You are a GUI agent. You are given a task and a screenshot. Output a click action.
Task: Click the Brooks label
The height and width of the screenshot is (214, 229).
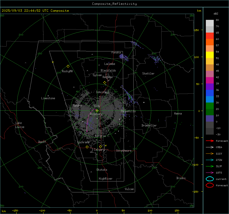click(x=181, y=178)
